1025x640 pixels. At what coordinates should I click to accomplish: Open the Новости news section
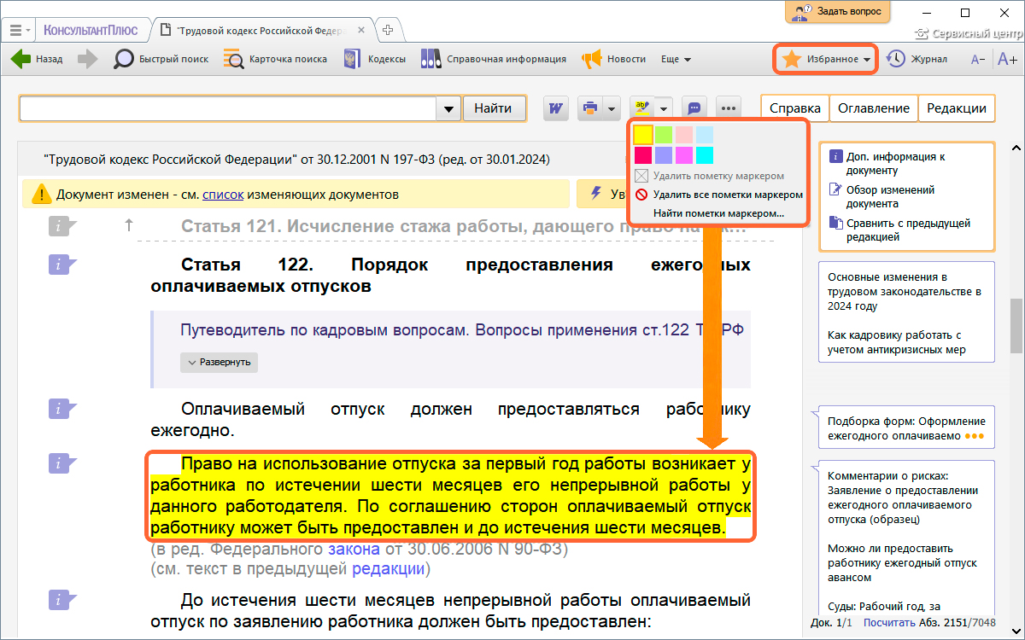point(614,60)
